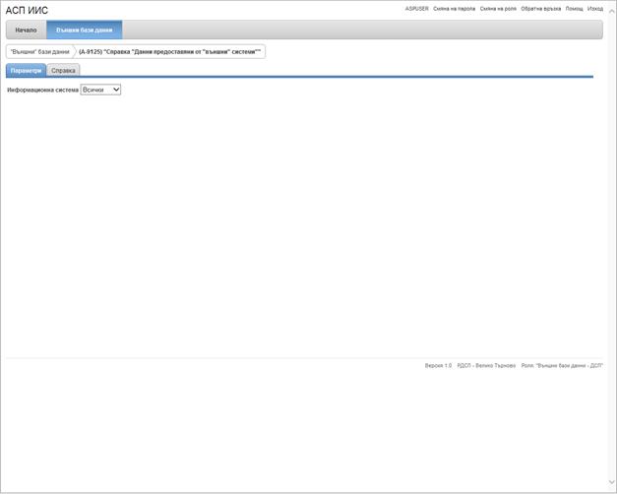Open the Информационна система dropdown
The image size is (617, 494).
coord(100,90)
